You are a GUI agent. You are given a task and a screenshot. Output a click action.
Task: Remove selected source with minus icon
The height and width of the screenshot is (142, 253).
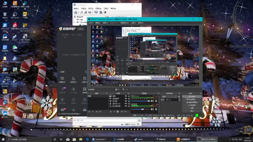click(x=114, y=112)
